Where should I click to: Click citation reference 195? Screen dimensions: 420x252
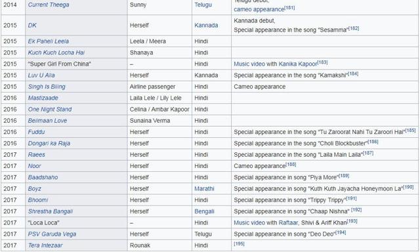tap(239, 244)
